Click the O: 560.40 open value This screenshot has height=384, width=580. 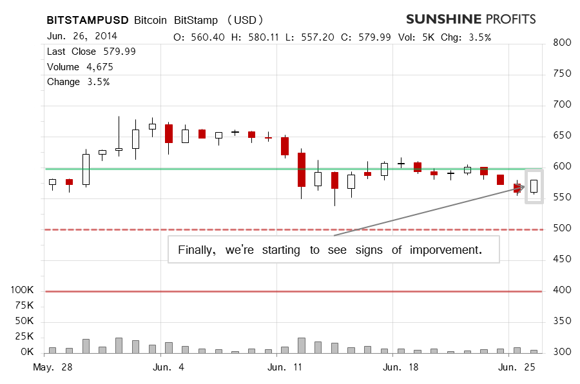pyautogui.click(x=198, y=37)
